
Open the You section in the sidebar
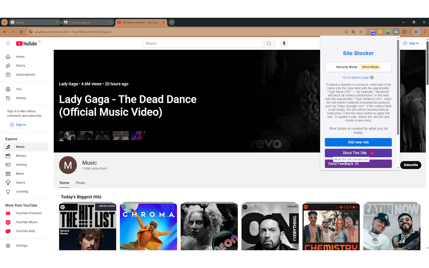point(25,89)
